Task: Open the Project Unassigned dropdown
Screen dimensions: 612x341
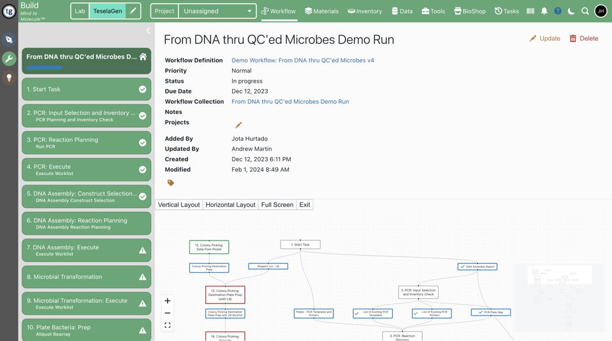Action: point(217,11)
